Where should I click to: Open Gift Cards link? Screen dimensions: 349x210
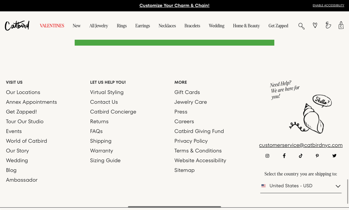tap(187, 92)
